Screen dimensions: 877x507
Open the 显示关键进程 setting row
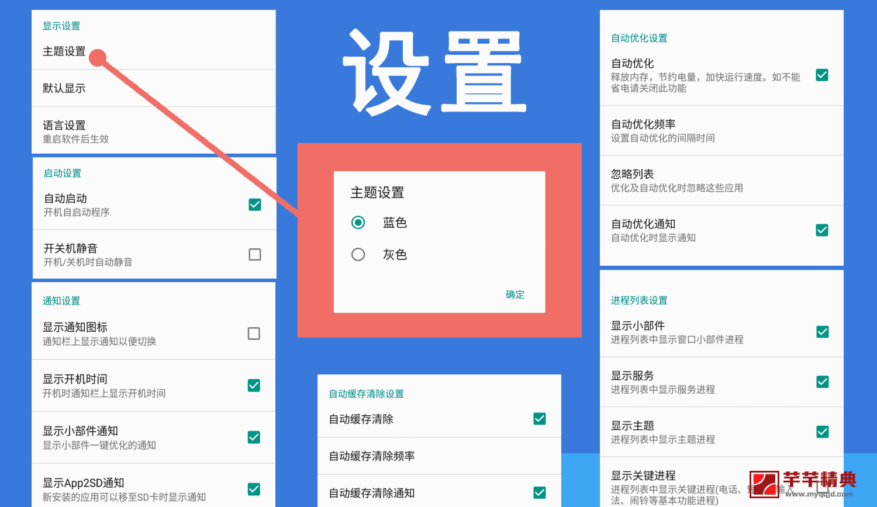[721, 482]
